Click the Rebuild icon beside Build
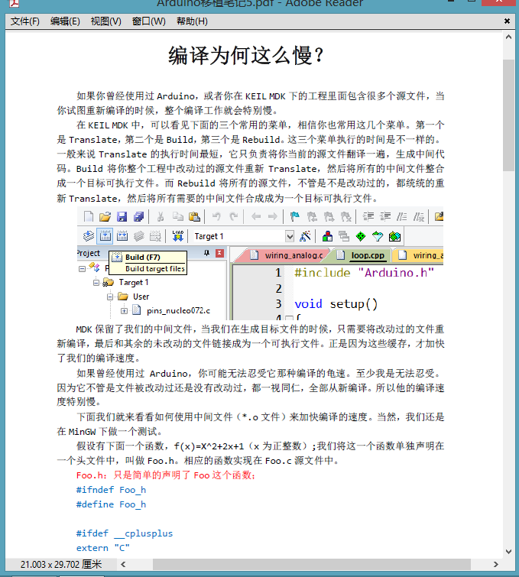The height and width of the screenshot is (577, 519). (122, 236)
